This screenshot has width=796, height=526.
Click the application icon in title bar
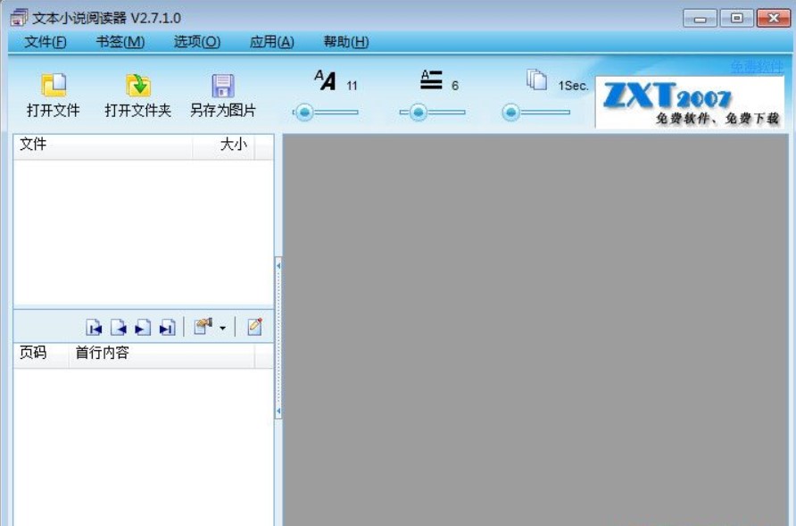[19, 18]
